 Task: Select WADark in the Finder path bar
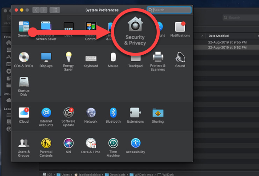point(166,174)
